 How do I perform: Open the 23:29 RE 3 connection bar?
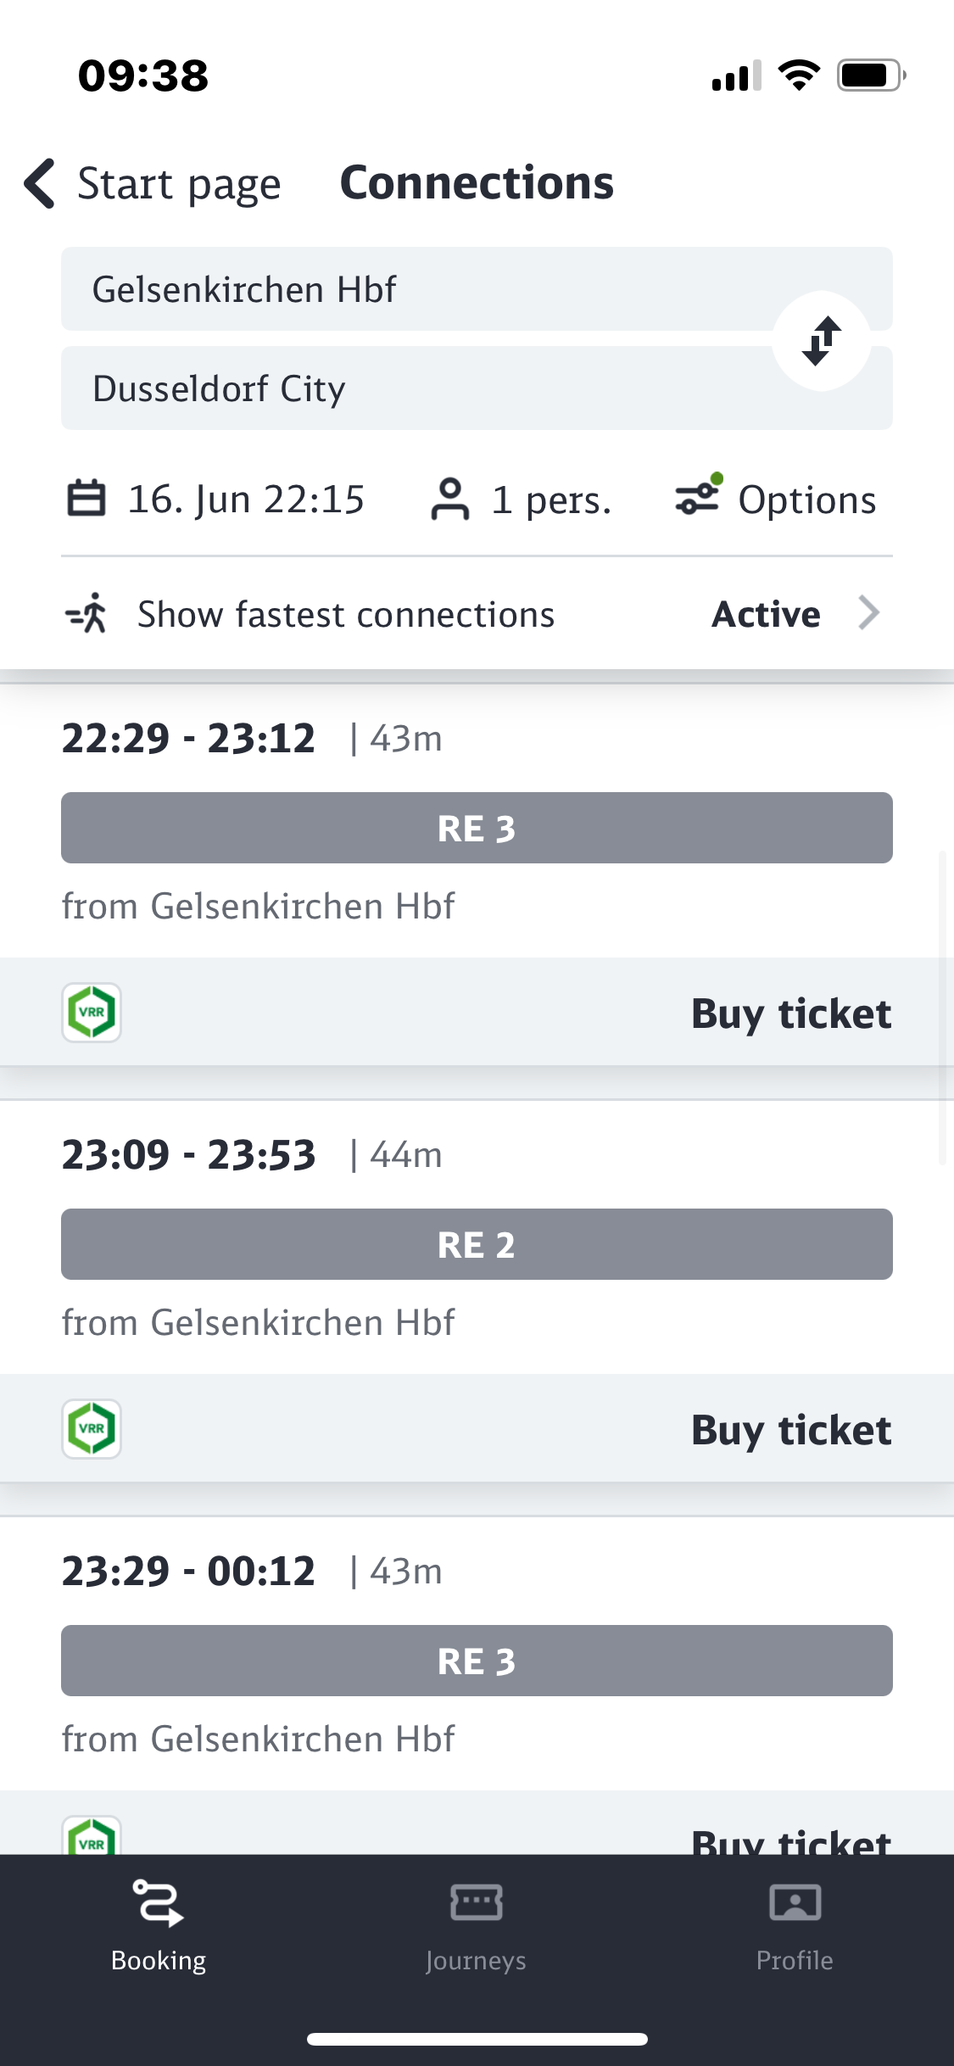[477, 1661]
